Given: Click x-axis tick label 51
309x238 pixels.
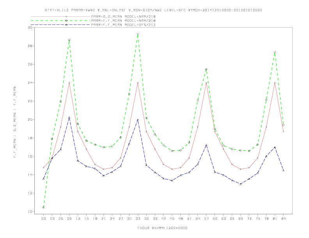Looking at the screenshot, I should click(189, 219).
